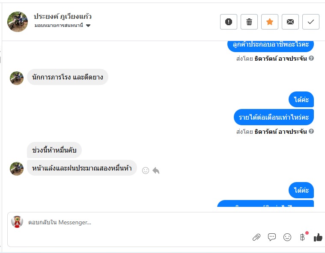Click the ตอบกลับใน Messenger reply field
The height and width of the screenshot is (253, 325).
[128, 222]
